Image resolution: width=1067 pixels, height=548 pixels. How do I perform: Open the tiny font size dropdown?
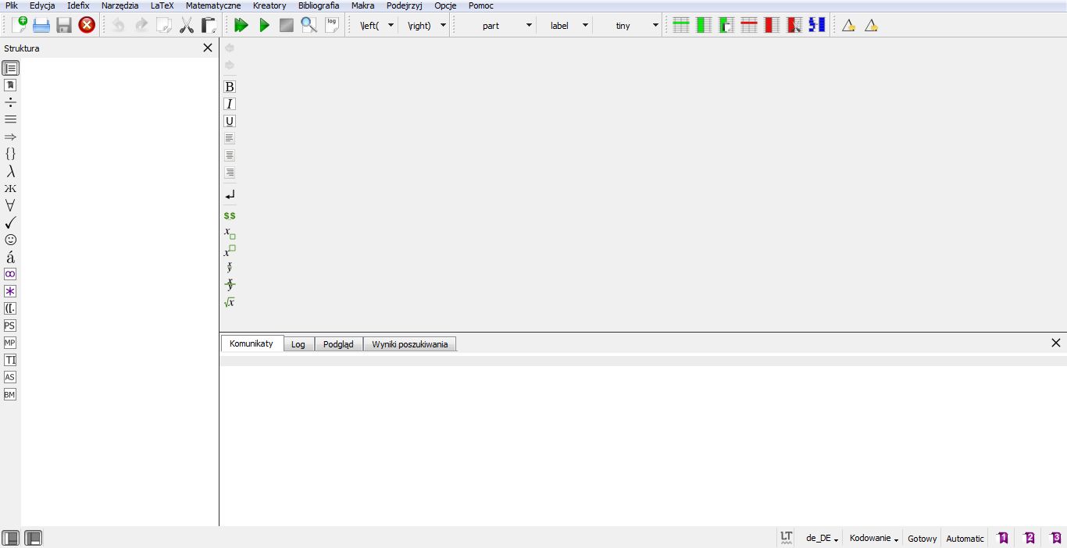click(x=655, y=25)
